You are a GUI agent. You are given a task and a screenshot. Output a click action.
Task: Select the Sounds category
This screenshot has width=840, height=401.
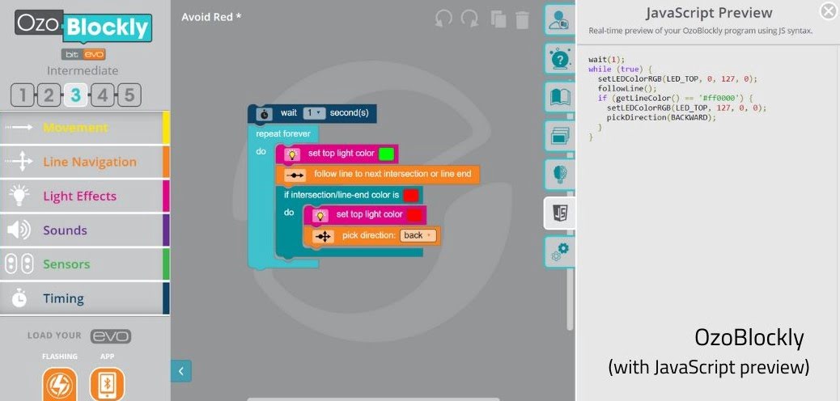(x=85, y=230)
